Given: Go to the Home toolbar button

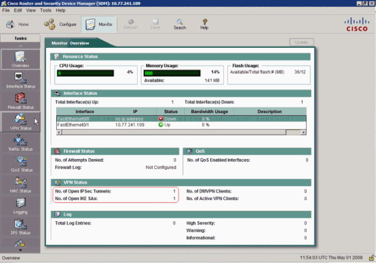Looking at the screenshot, I should 17,24.
